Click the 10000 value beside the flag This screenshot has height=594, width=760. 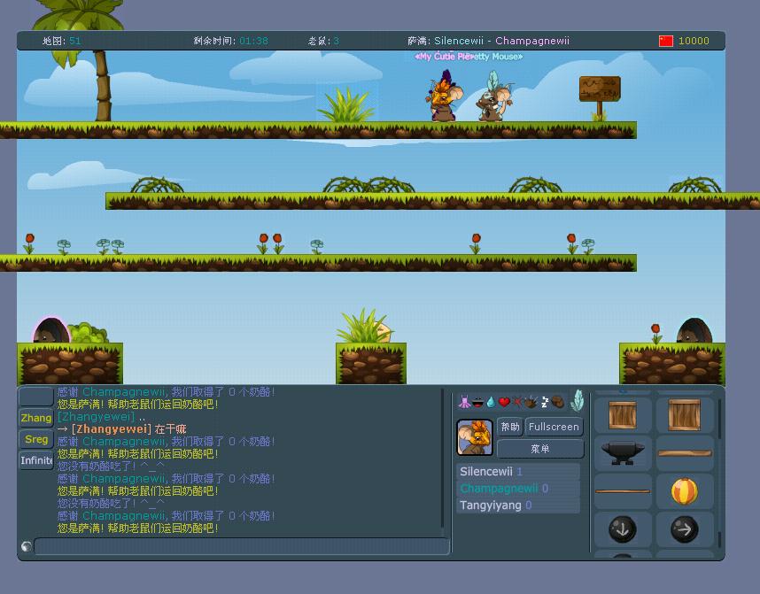pos(694,41)
